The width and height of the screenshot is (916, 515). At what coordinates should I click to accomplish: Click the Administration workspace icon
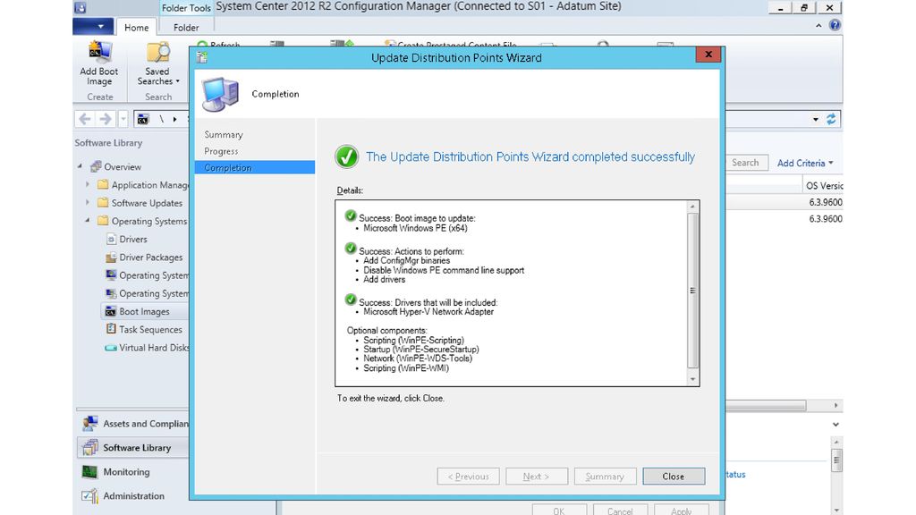click(x=90, y=495)
